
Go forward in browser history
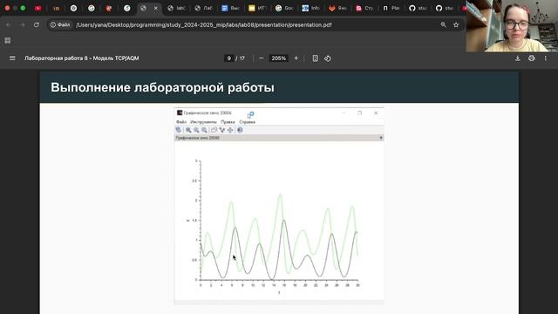[23, 25]
